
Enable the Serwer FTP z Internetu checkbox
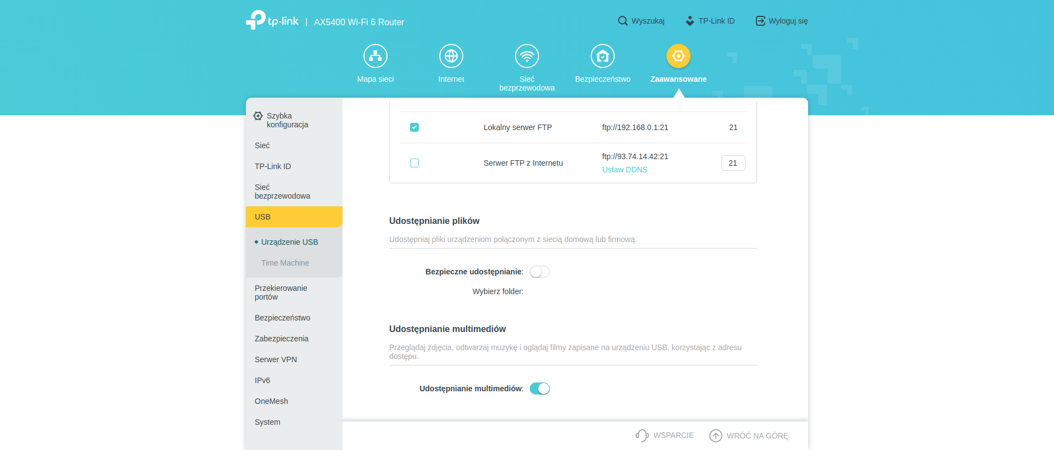pyautogui.click(x=414, y=163)
